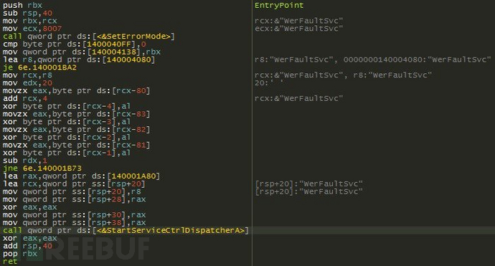Select the lea r8 140004080 instruction

click(79, 60)
